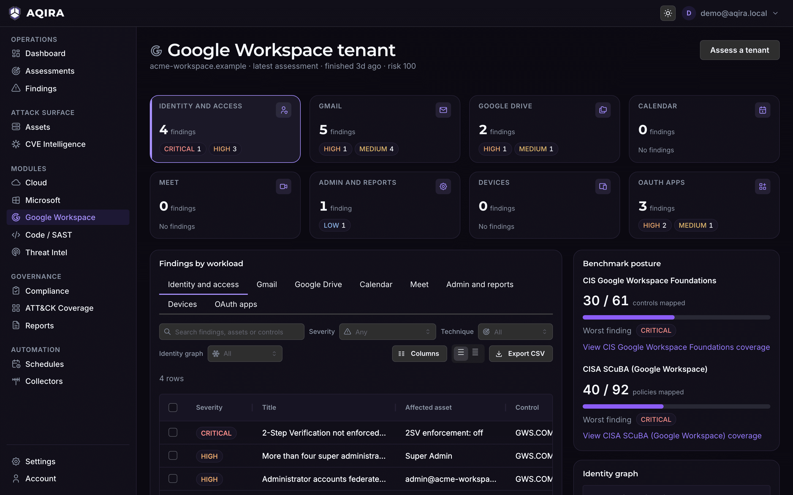This screenshot has width=793, height=495.
Task: Click the Gmail card envelope icon
Action: point(443,110)
